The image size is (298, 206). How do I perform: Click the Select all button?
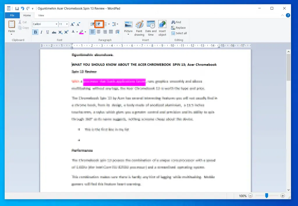point(179,33)
